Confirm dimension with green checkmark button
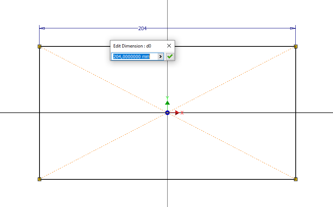The image size is (333, 207). 170,57
